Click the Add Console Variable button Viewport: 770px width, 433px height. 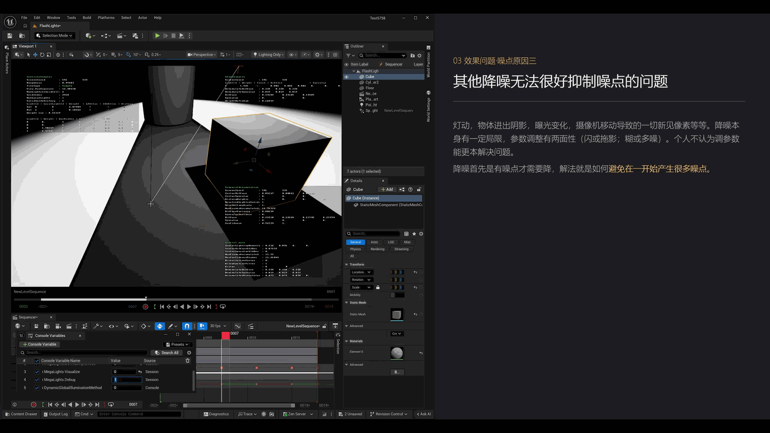39,344
